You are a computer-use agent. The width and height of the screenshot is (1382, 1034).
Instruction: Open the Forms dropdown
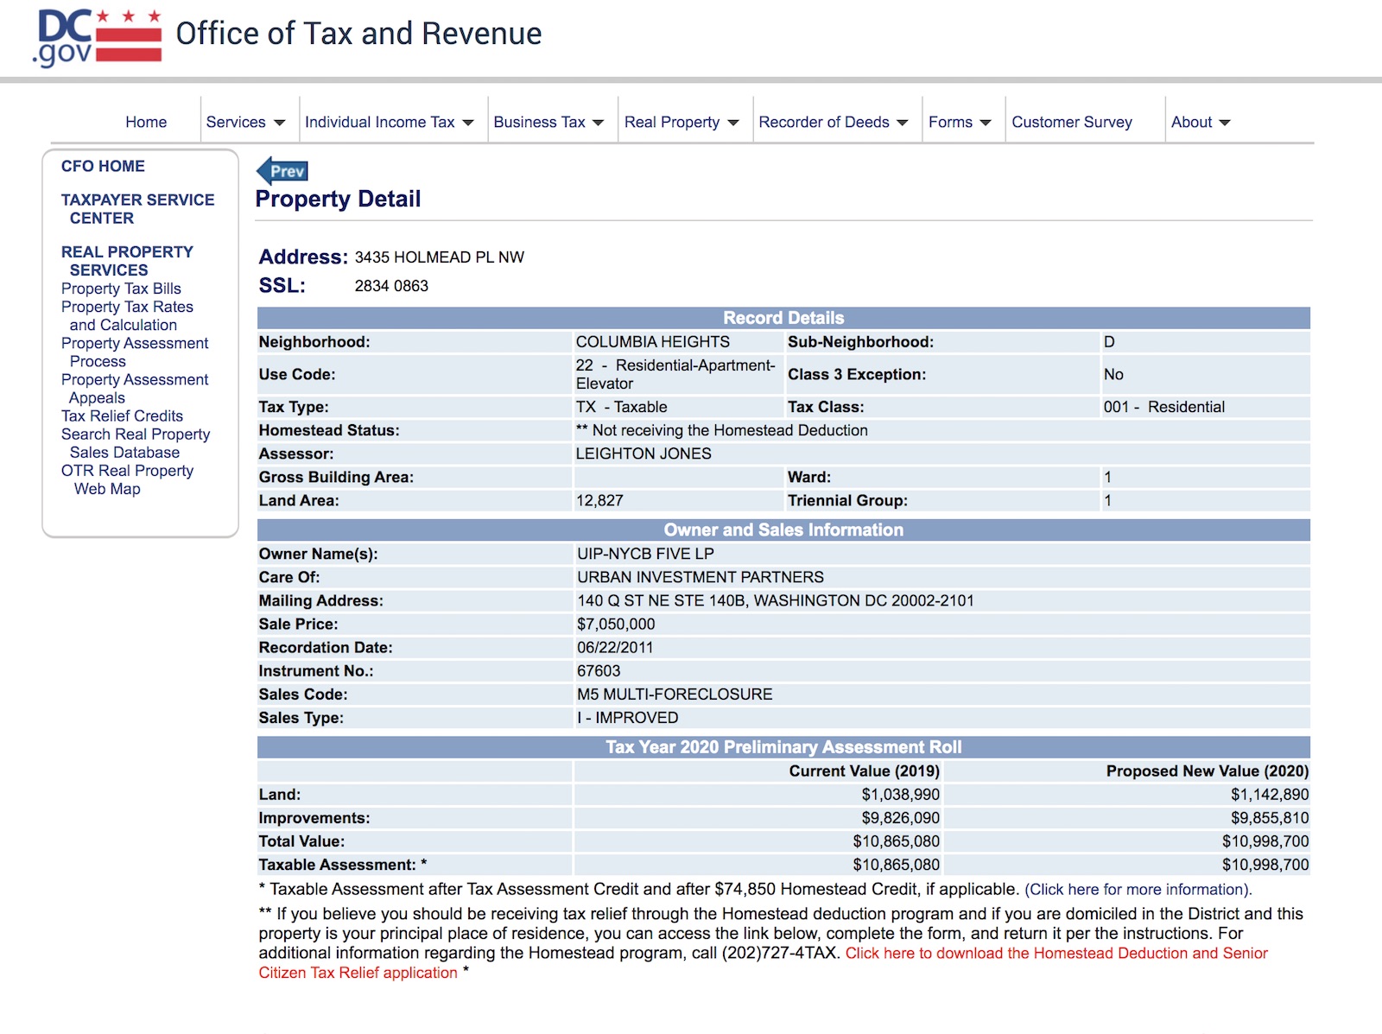point(959,123)
